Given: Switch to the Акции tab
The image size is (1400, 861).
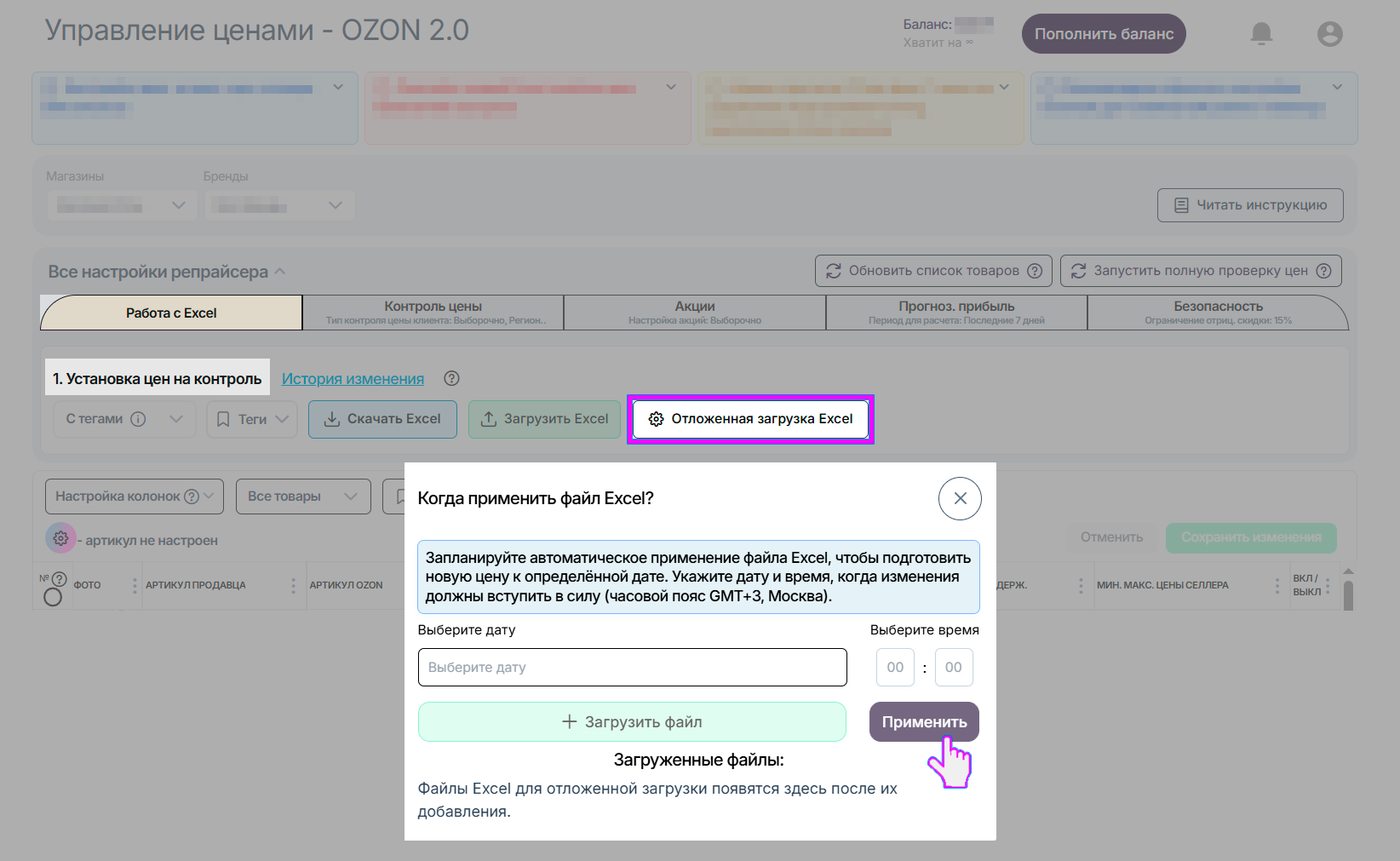Looking at the screenshot, I should pyautogui.click(x=695, y=313).
